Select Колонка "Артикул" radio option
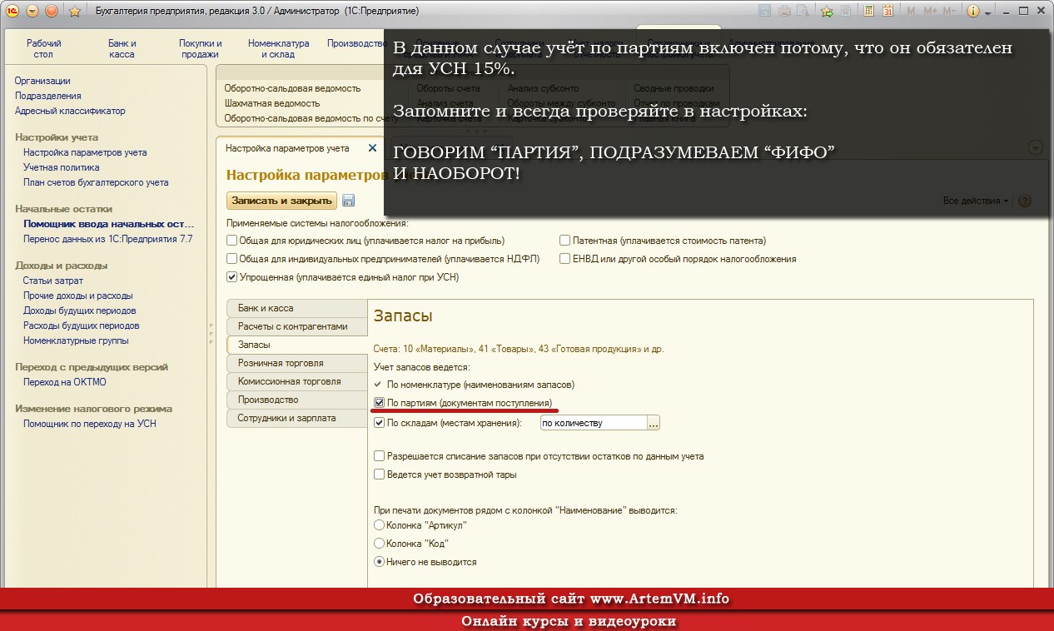The width and height of the screenshot is (1054, 631). click(x=380, y=525)
